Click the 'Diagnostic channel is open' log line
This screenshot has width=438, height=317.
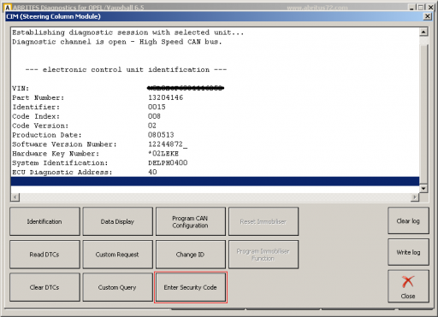116,42
